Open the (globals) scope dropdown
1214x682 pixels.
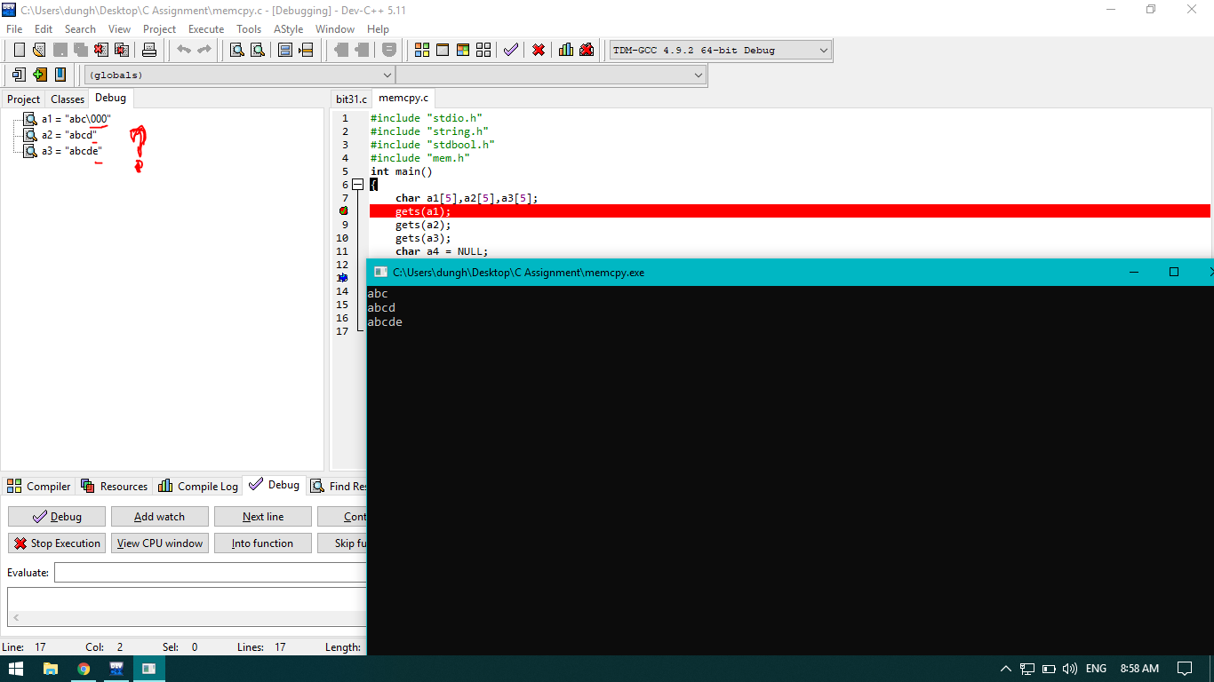tap(238, 75)
